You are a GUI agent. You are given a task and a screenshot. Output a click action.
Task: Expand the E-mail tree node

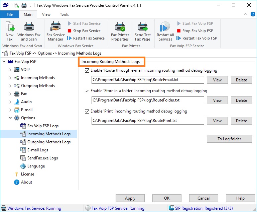point(10,110)
